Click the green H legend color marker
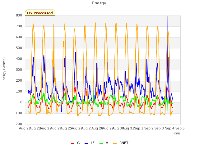Image resolution: width=199 pixels, height=149 pixels. (x=101, y=143)
